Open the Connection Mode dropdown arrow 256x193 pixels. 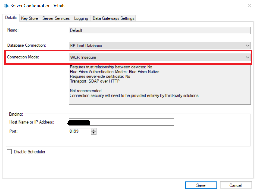tap(248, 58)
